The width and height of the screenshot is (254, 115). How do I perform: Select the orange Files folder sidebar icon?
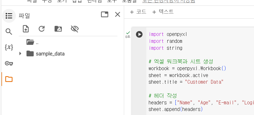pyautogui.click(x=9, y=79)
